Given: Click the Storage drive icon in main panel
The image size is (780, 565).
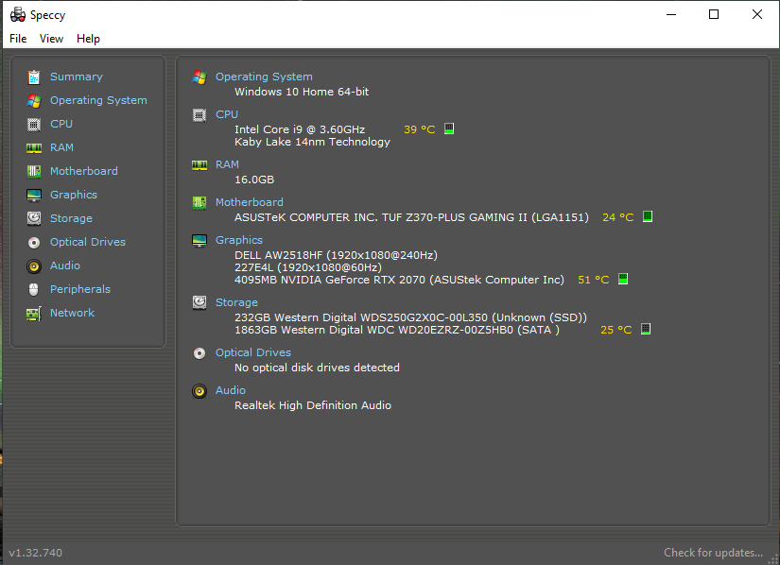Looking at the screenshot, I should [199, 302].
